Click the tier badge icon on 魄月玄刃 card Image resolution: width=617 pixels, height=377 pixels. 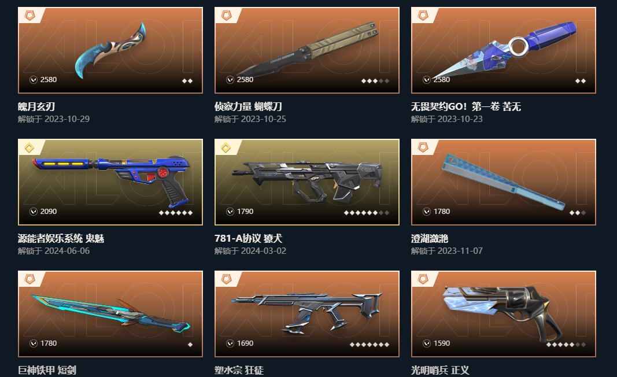tap(30, 16)
